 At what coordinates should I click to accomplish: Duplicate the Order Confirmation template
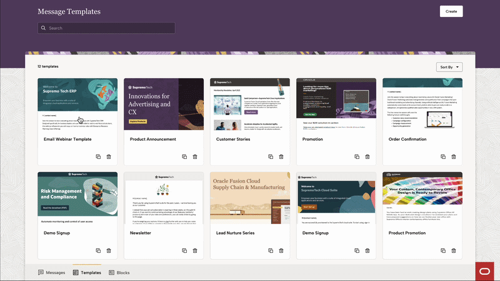[443, 157]
